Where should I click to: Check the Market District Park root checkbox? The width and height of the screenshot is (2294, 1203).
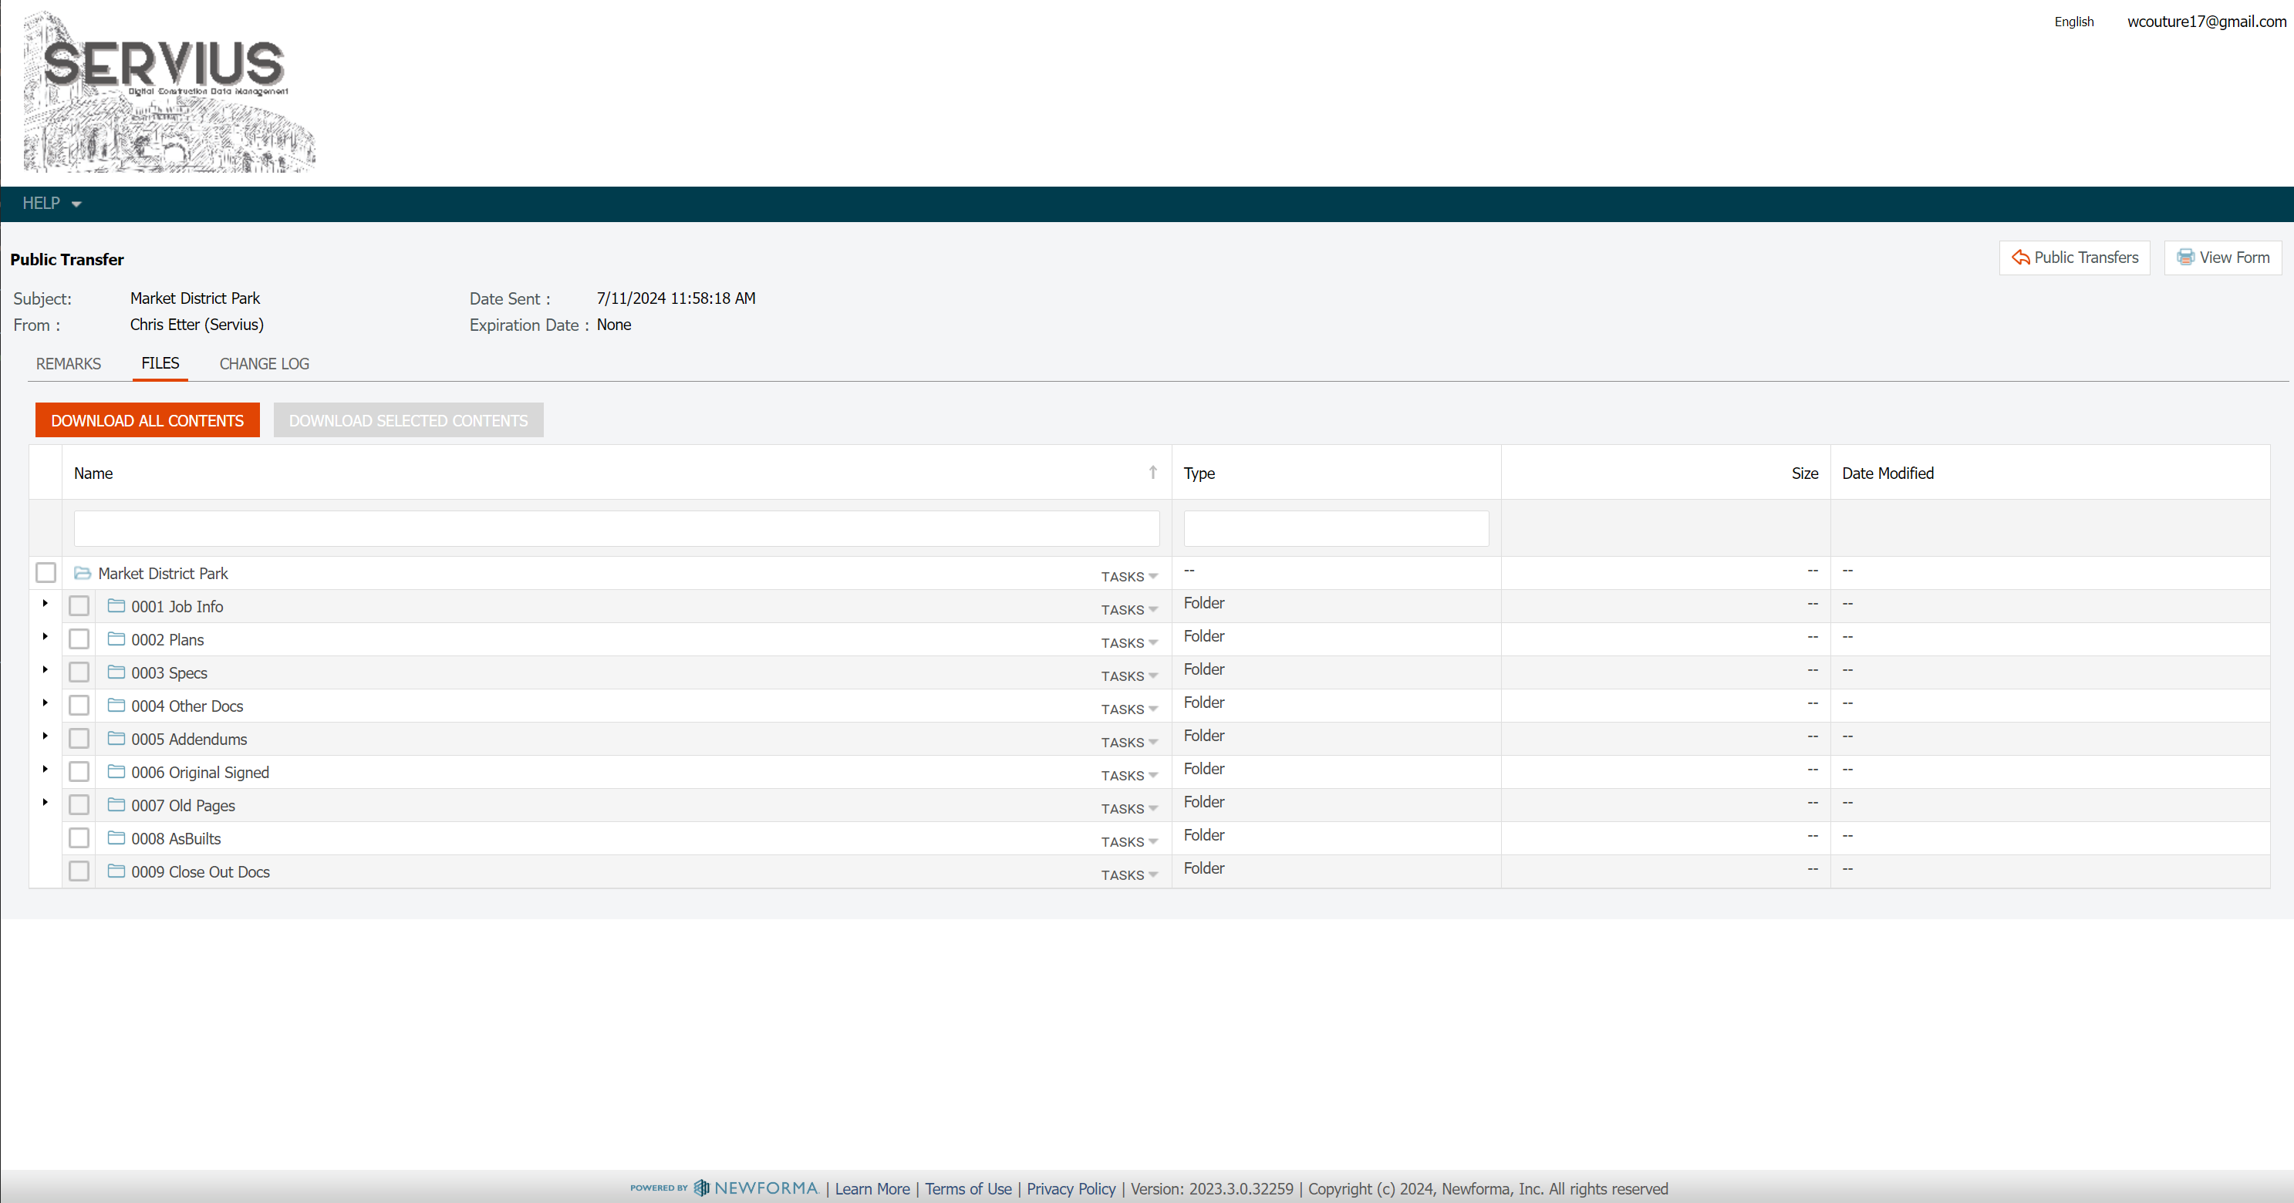click(x=46, y=572)
